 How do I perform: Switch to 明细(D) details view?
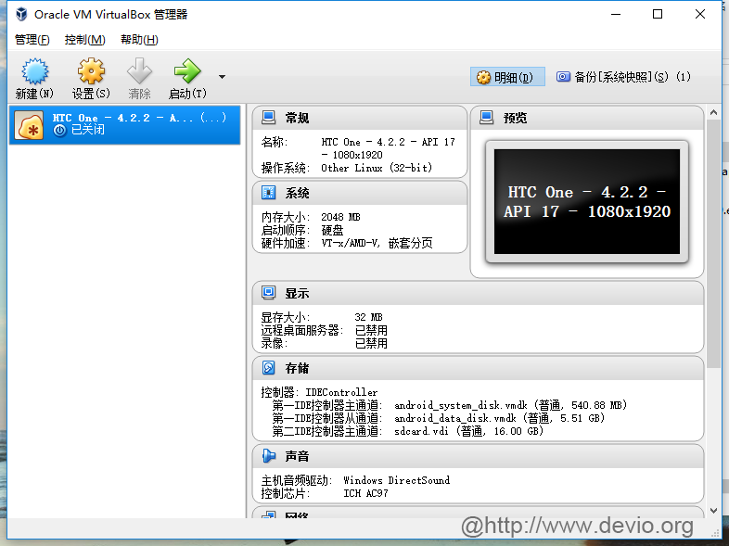507,77
